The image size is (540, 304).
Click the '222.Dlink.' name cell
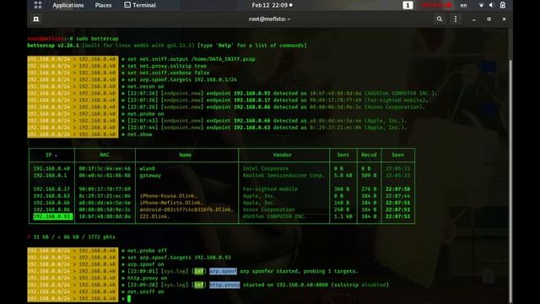click(x=154, y=216)
